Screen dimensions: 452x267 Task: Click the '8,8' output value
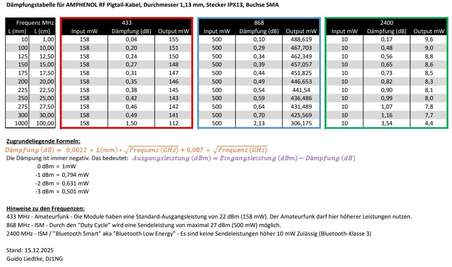429,57
